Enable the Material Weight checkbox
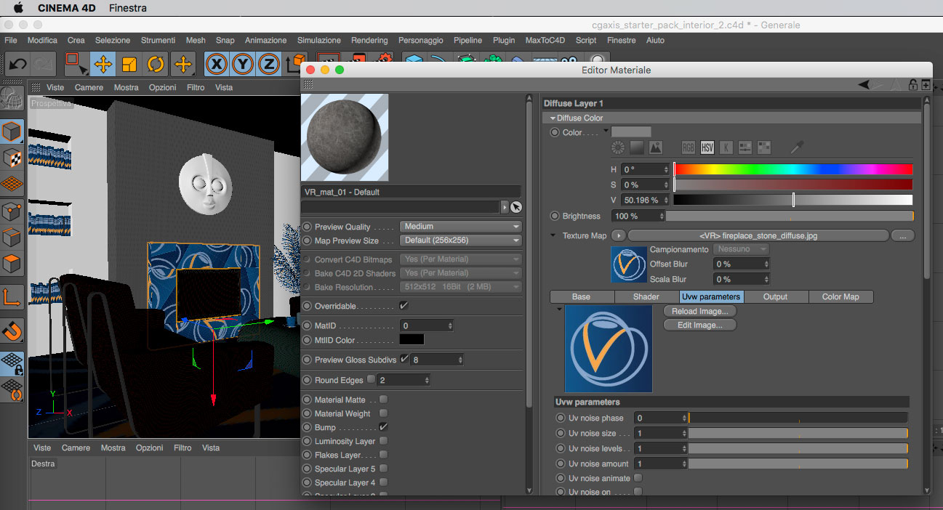The height and width of the screenshot is (510, 943). pos(383,413)
